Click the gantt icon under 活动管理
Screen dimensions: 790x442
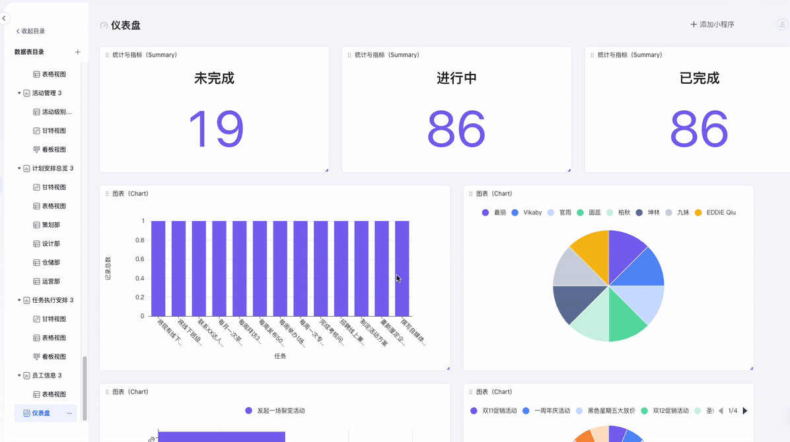37,131
